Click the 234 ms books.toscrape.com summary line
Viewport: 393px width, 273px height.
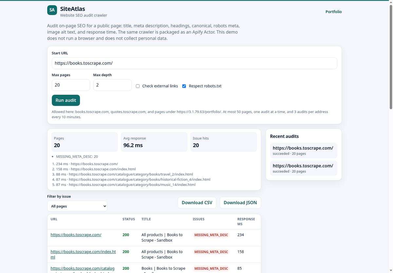[x=87, y=164]
